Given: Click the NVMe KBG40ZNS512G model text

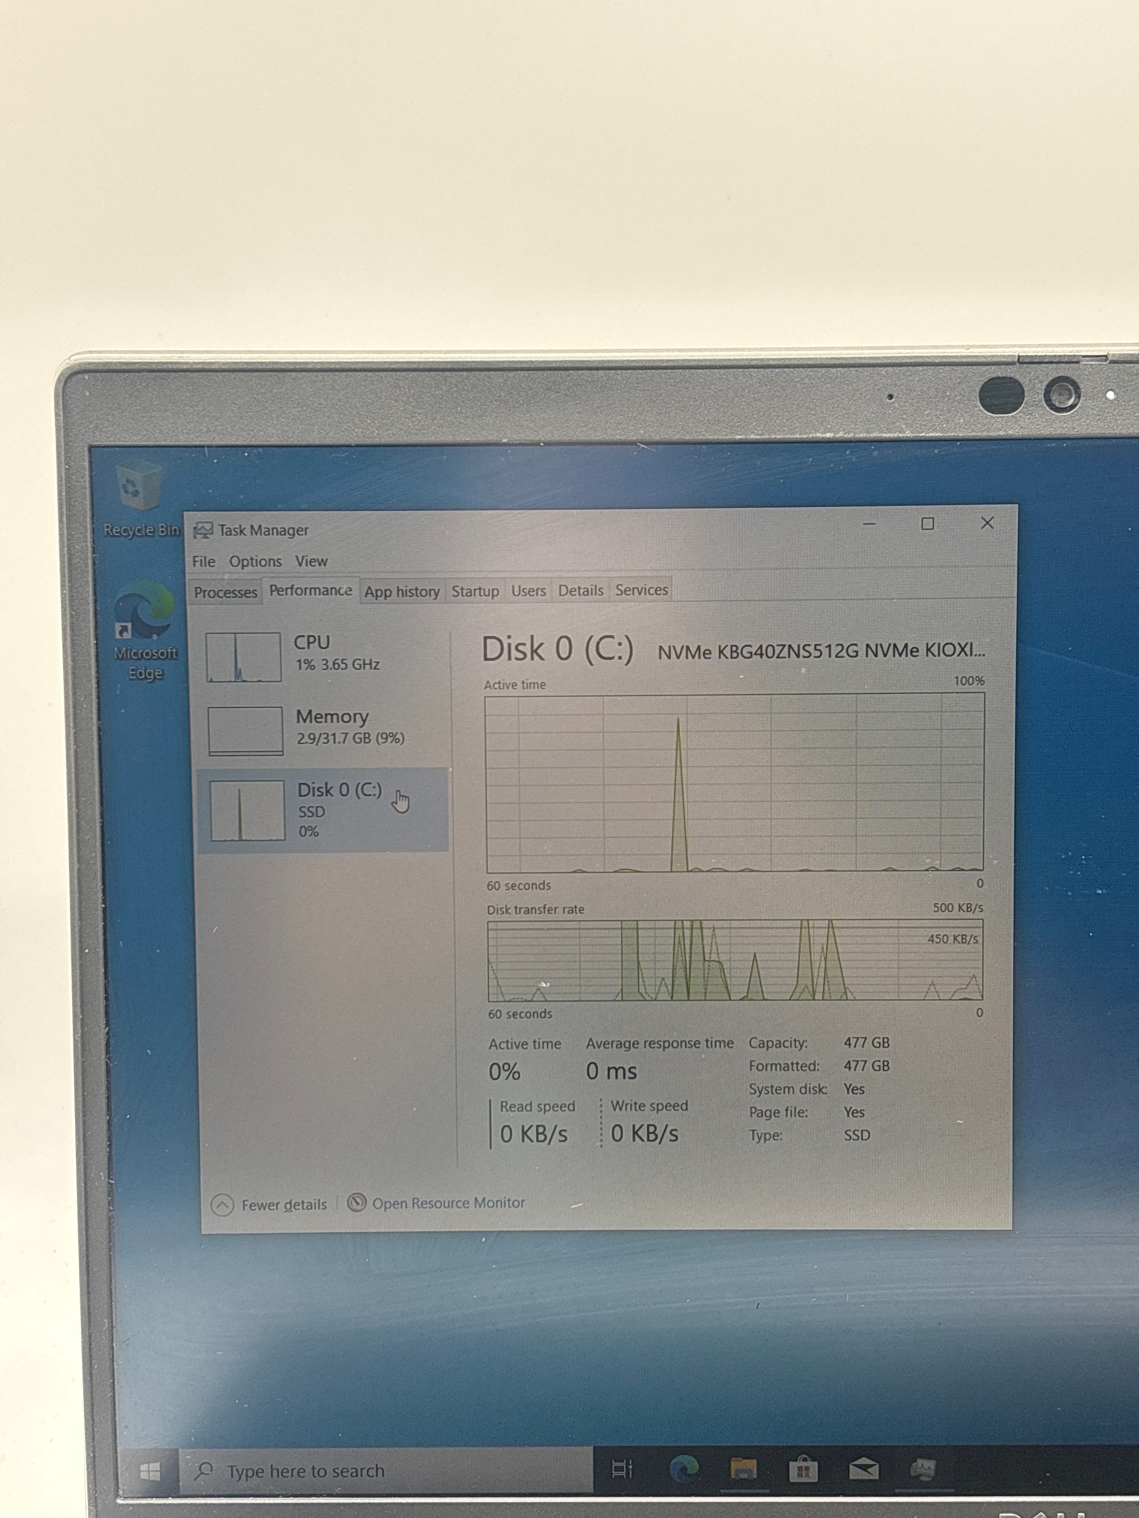Looking at the screenshot, I should [821, 651].
